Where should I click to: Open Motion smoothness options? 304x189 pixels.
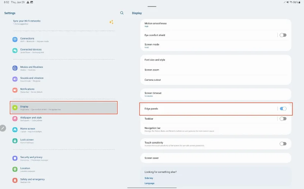point(215,25)
